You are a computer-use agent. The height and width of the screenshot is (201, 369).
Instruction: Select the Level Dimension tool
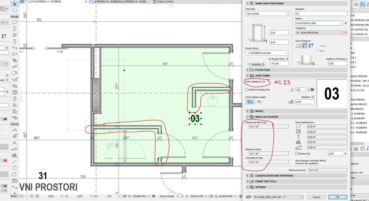point(15,136)
